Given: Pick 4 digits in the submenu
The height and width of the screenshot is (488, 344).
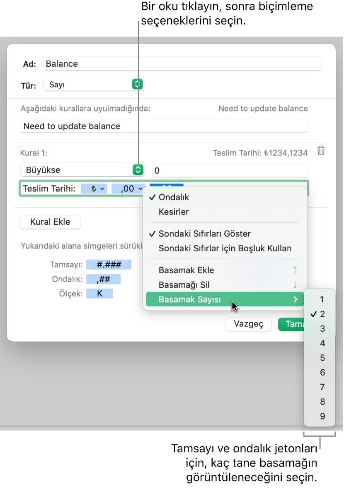Looking at the screenshot, I should coord(320,343).
